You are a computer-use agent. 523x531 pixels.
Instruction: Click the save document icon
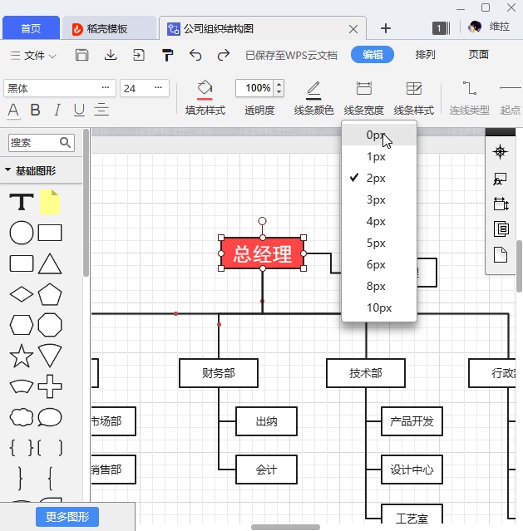[x=81, y=55]
